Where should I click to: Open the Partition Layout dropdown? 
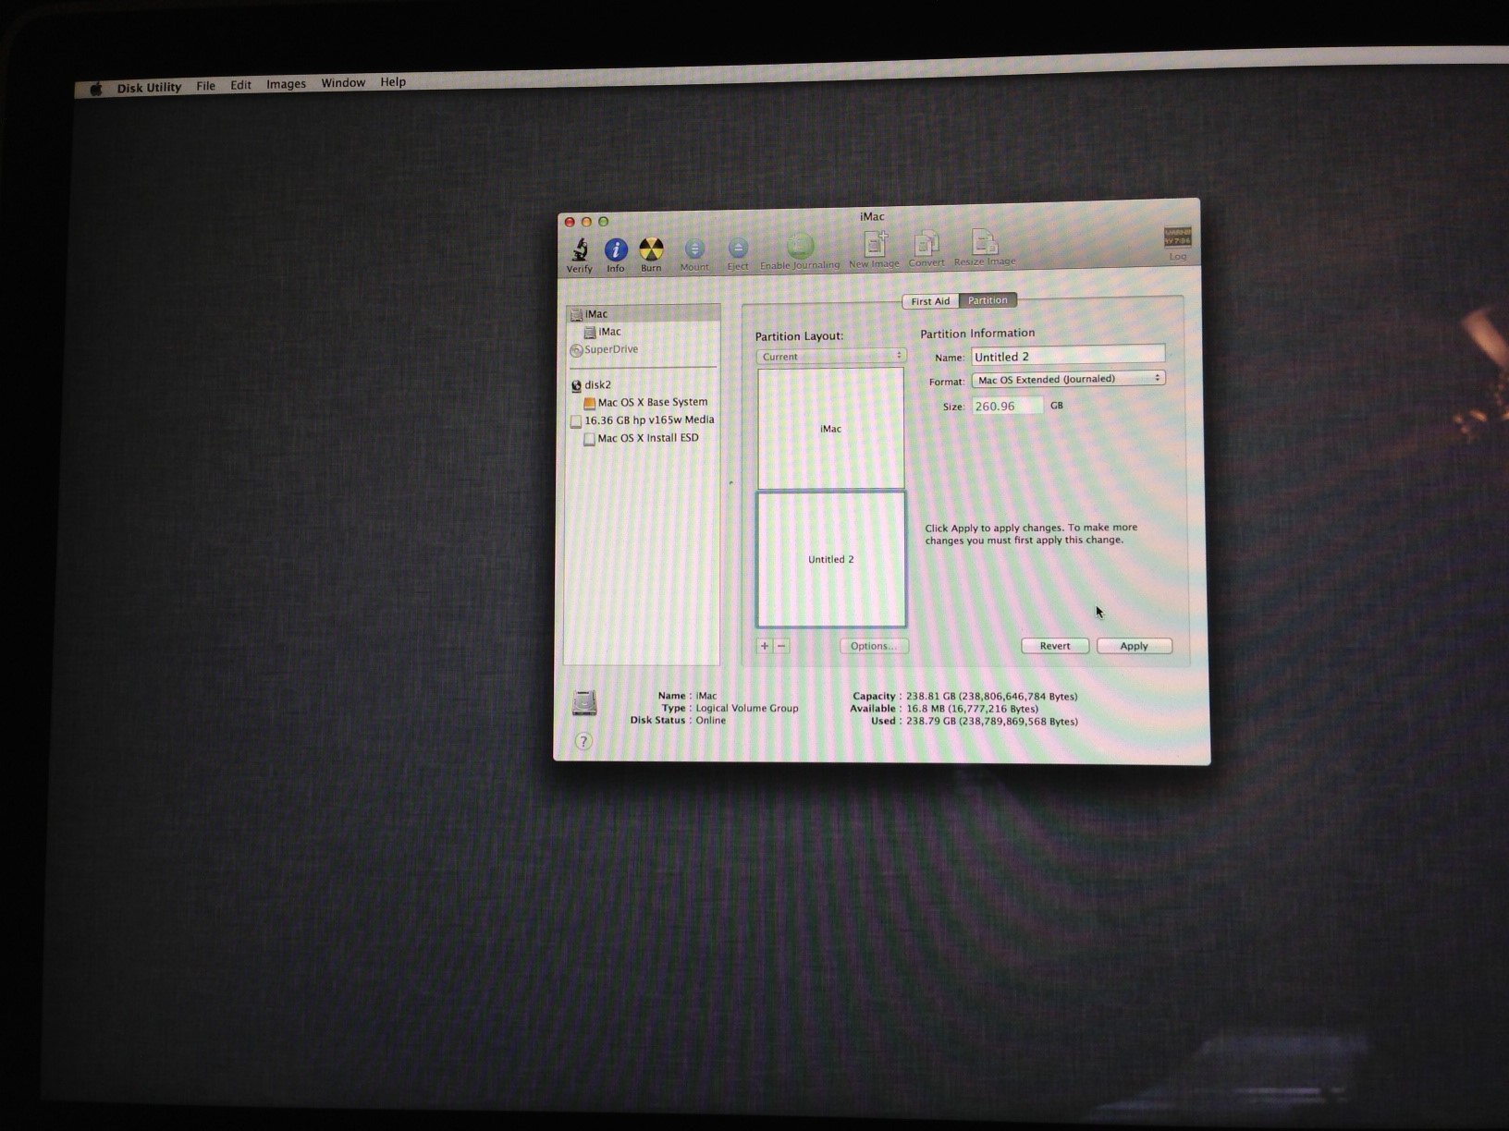(x=831, y=356)
